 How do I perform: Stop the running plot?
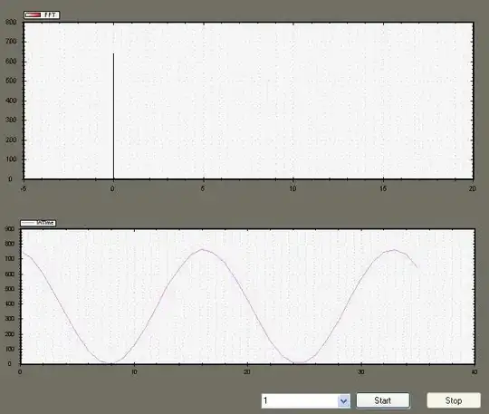[454, 400]
